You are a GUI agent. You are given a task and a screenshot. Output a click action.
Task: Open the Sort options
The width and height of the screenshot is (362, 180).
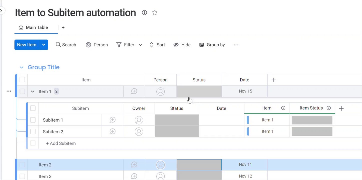[157, 45]
